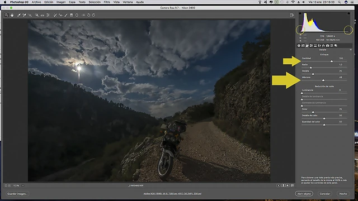Image resolution: width=358 pixels, height=201 pixels.
Task: Open the Split Toning panel tab icon
Action: (315, 46)
